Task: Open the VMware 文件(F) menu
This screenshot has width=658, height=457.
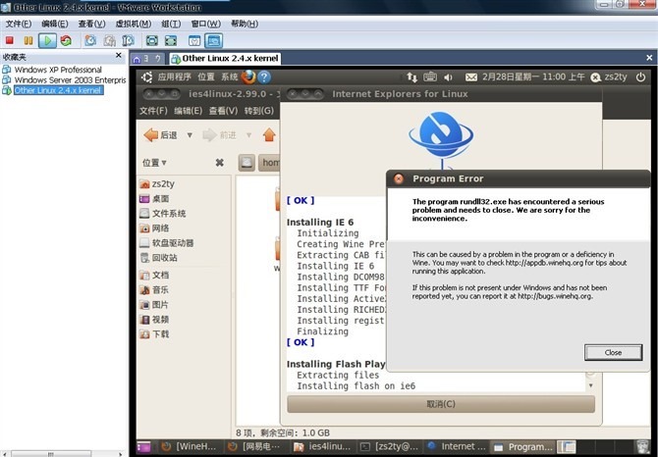Action: (18, 24)
